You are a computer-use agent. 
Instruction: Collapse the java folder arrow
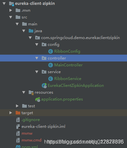24,31
